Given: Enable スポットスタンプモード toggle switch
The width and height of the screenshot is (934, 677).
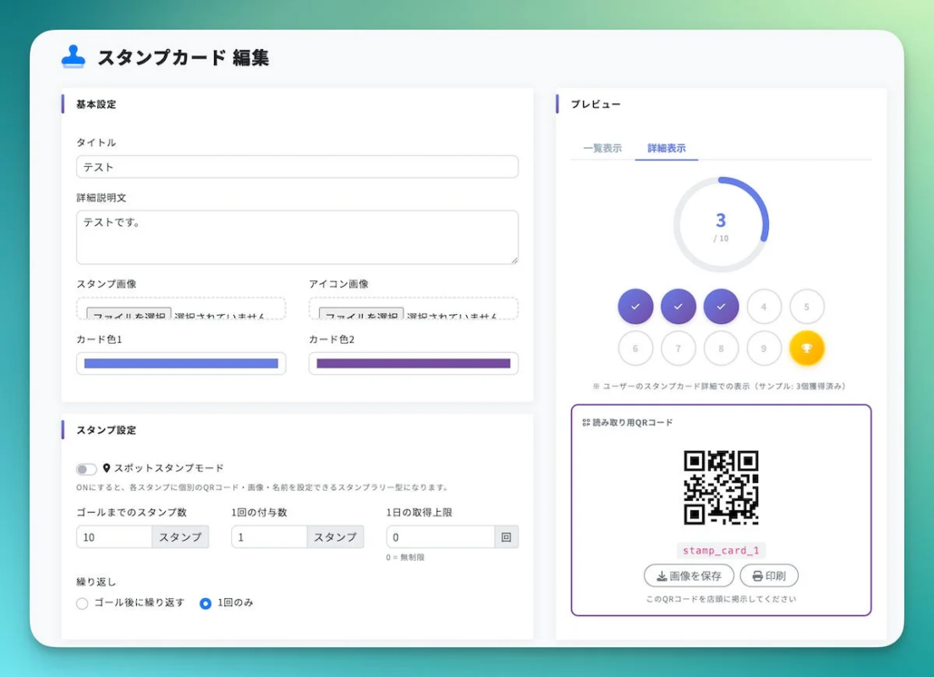Looking at the screenshot, I should 85,468.
